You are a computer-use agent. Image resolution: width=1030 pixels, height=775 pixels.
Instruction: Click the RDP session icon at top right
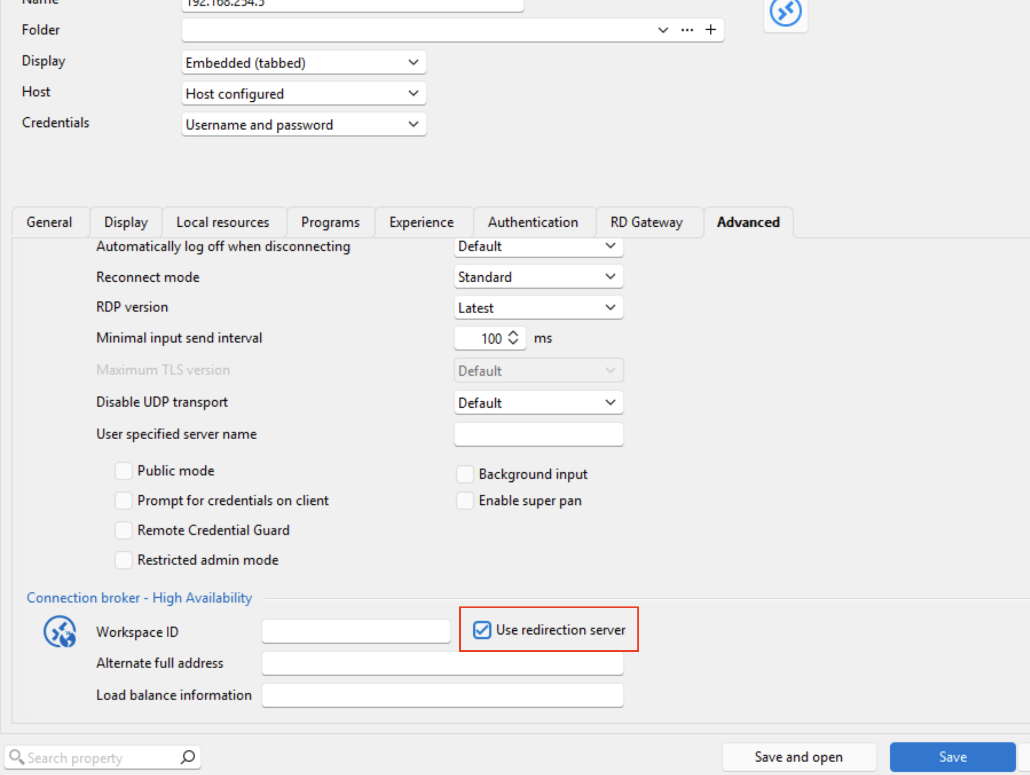(785, 12)
